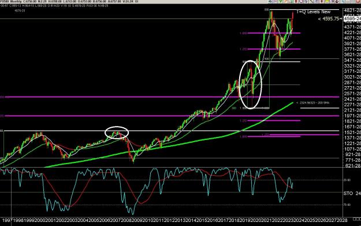The image size is (361, 226).
Task: Click the 3771-28 price axis label
Action: tap(352, 49)
